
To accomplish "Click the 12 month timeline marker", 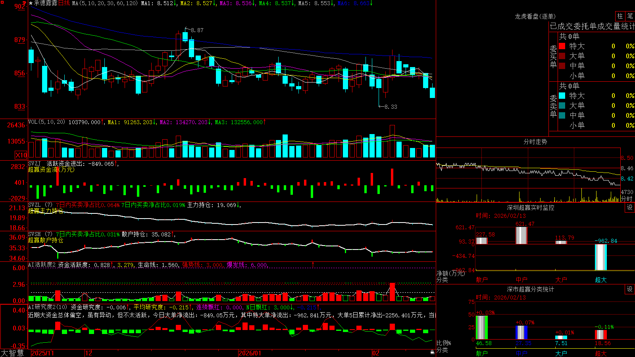I will pyautogui.click(x=89, y=353).
